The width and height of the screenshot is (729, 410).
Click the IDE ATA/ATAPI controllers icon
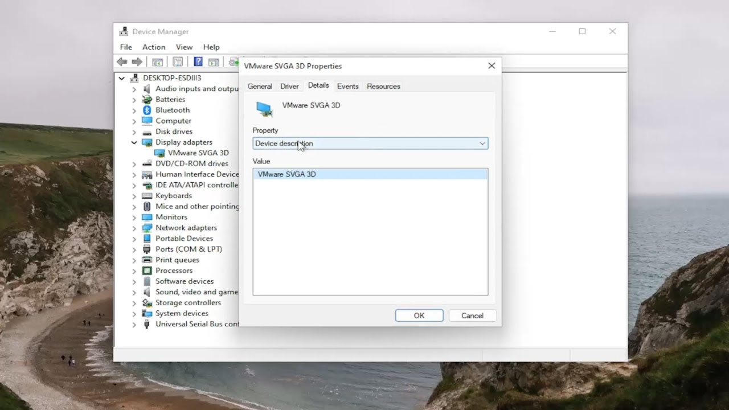tap(147, 185)
